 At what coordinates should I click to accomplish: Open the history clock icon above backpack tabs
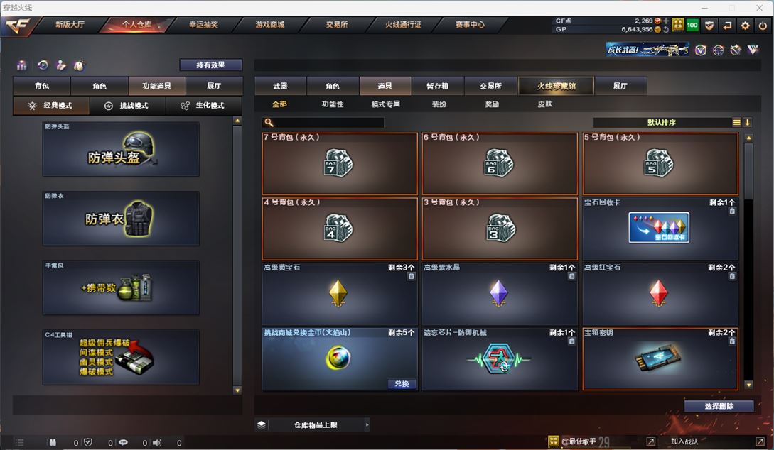pyautogui.click(x=43, y=65)
